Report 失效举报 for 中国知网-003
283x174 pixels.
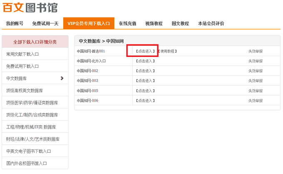click(x=256, y=81)
